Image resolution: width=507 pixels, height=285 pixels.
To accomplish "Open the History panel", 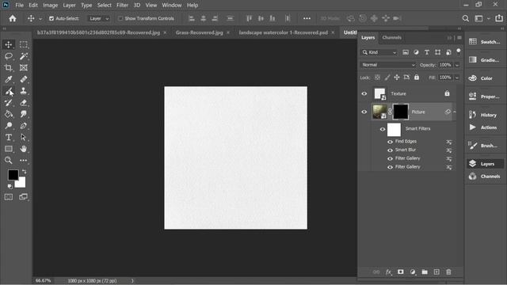I will (x=484, y=115).
